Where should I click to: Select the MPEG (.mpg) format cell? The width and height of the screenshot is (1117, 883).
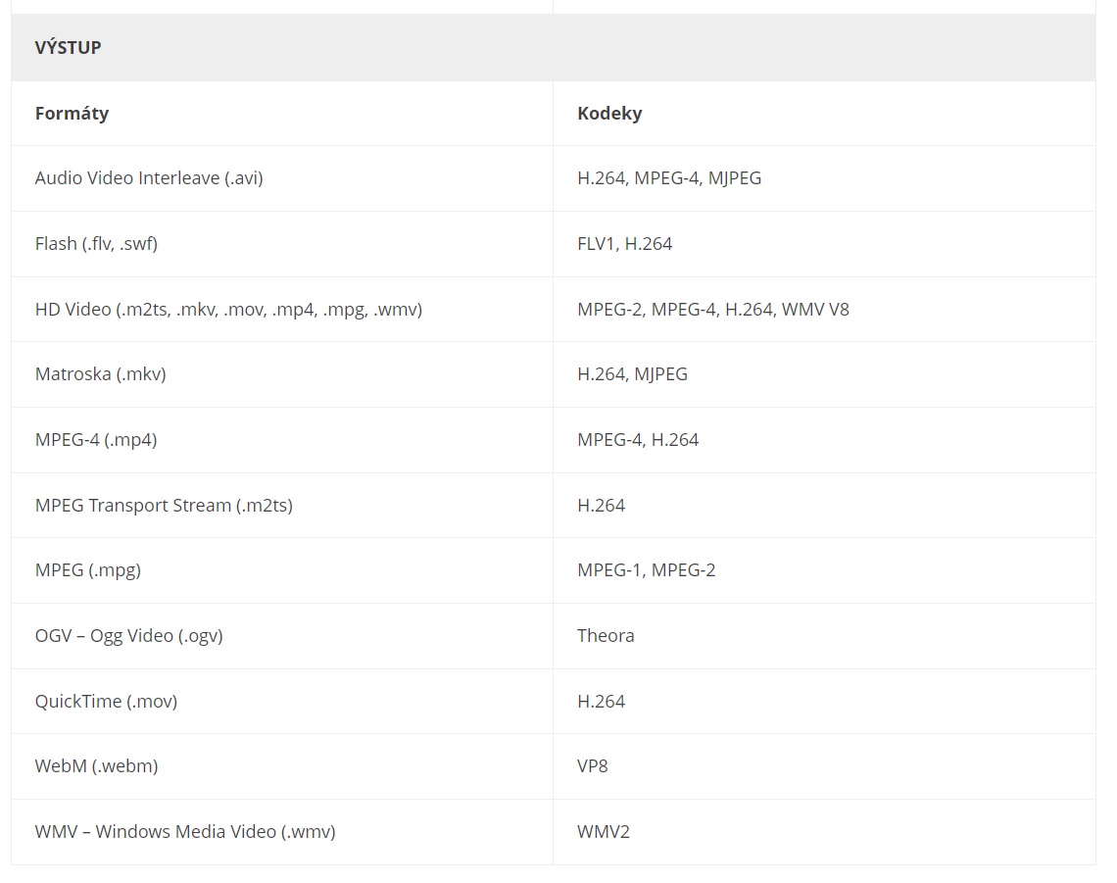pyautogui.click(x=282, y=570)
